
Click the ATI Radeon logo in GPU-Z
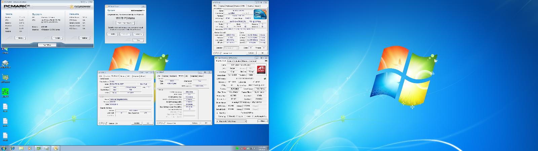pyautogui.click(x=261, y=69)
